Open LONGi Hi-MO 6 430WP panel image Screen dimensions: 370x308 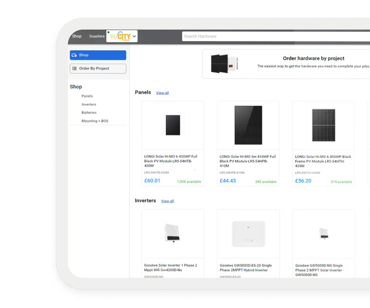173,125
